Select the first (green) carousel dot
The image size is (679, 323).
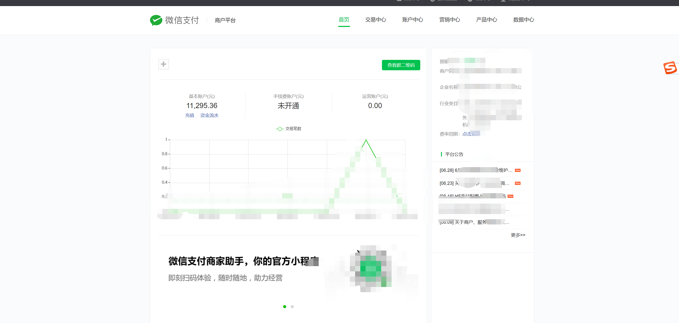[x=285, y=307]
